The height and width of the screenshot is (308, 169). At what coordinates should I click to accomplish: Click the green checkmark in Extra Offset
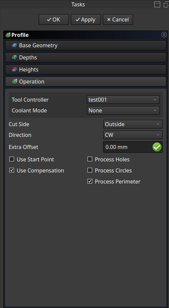pyautogui.click(x=157, y=147)
